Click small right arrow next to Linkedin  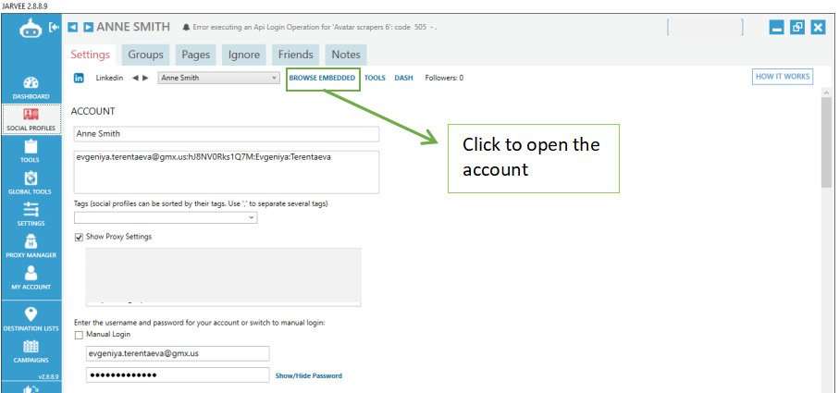(145, 78)
